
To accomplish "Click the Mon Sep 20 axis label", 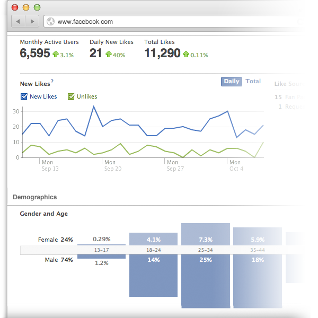I will pyautogui.click(x=113, y=165).
